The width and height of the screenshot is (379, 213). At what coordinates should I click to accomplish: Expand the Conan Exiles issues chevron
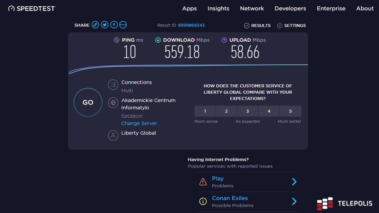click(294, 201)
